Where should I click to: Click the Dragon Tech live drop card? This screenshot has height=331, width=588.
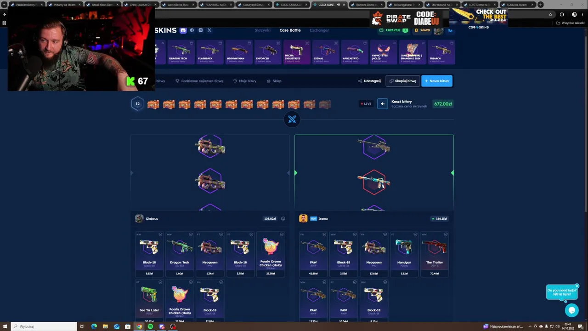[181, 52]
